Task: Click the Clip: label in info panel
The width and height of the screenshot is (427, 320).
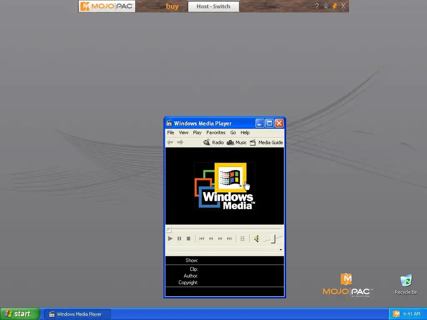Action: (x=194, y=269)
